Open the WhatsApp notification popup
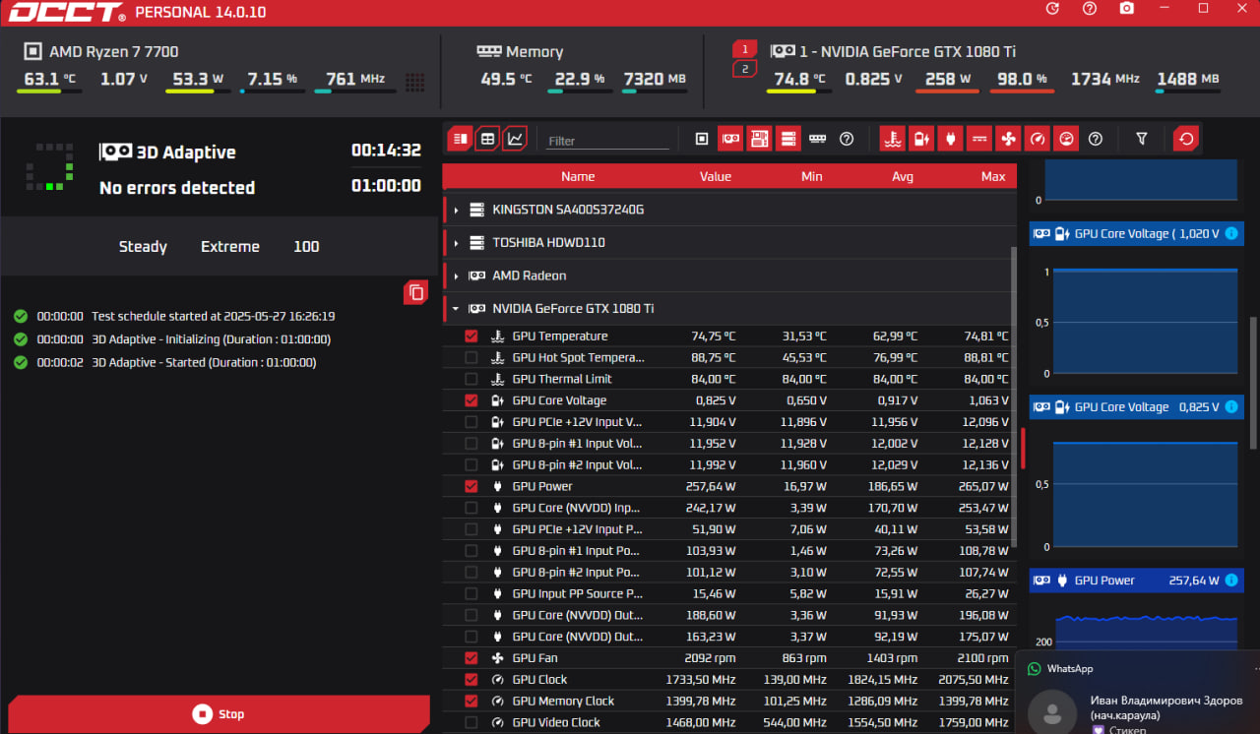 [x=1137, y=692]
